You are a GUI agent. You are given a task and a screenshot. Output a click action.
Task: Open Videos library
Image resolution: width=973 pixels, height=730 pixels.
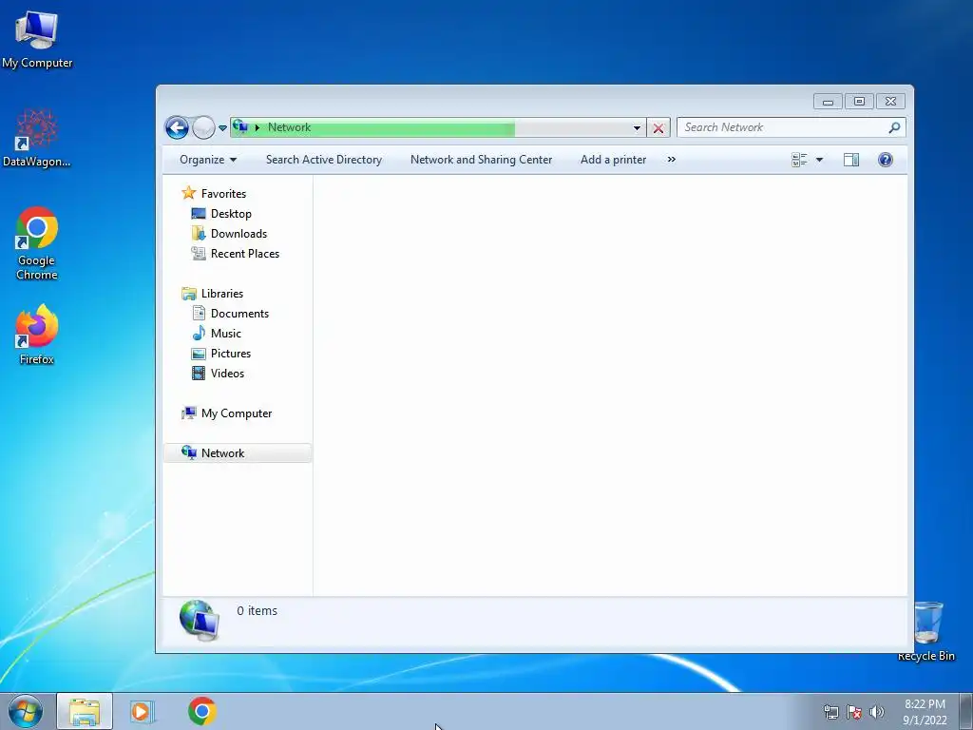click(227, 373)
